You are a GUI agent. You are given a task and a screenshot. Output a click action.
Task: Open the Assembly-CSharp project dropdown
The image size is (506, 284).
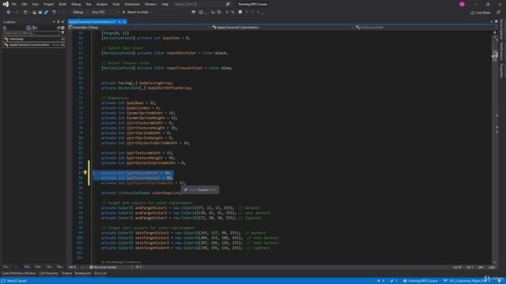tap(139, 28)
